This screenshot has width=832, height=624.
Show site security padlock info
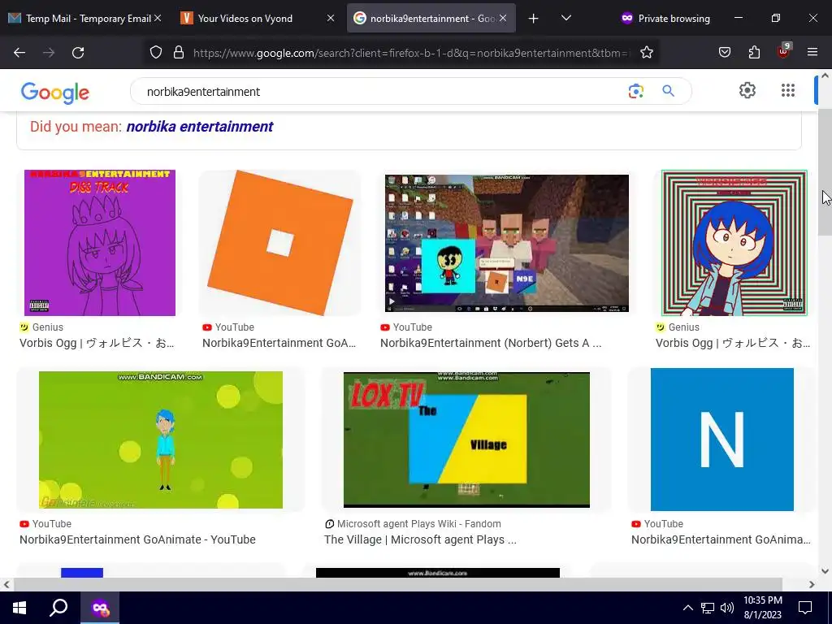point(179,53)
